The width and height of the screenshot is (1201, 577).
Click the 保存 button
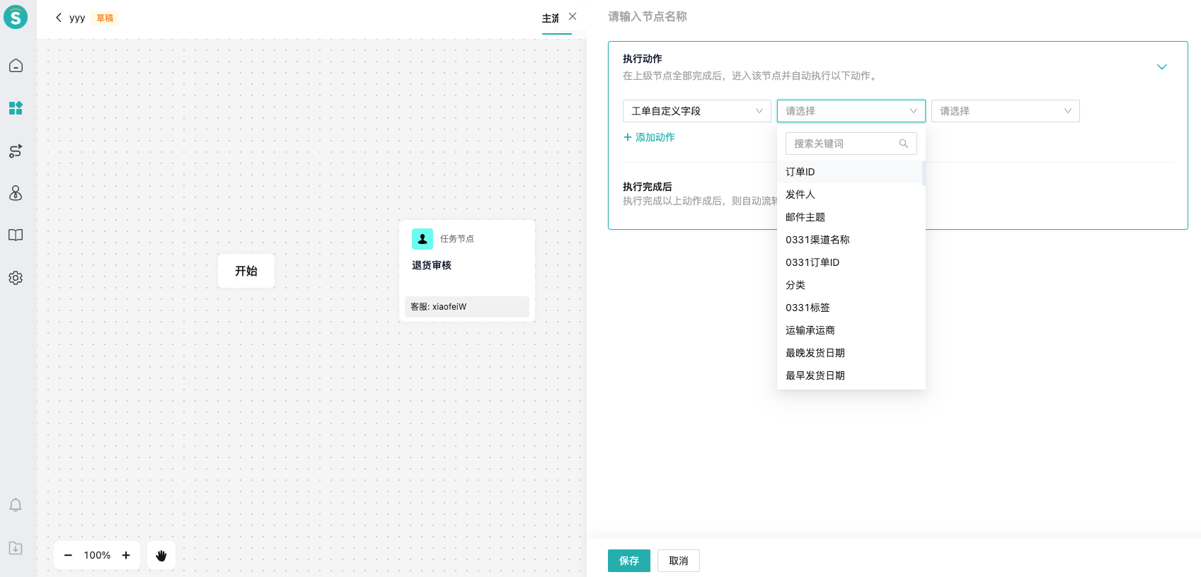click(628, 561)
